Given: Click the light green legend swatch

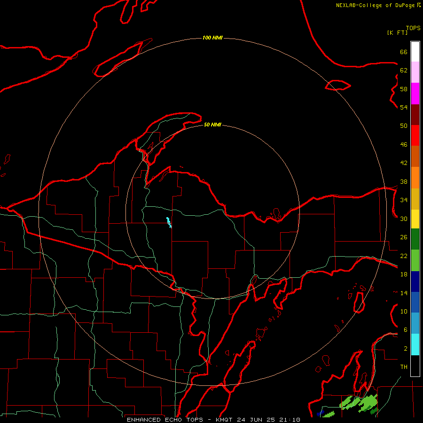Looking at the screenshot, I should (415, 260).
